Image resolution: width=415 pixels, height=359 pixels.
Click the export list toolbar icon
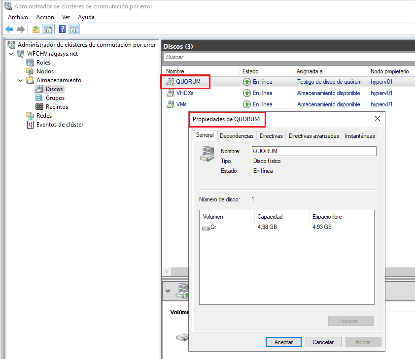[x=35, y=29]
